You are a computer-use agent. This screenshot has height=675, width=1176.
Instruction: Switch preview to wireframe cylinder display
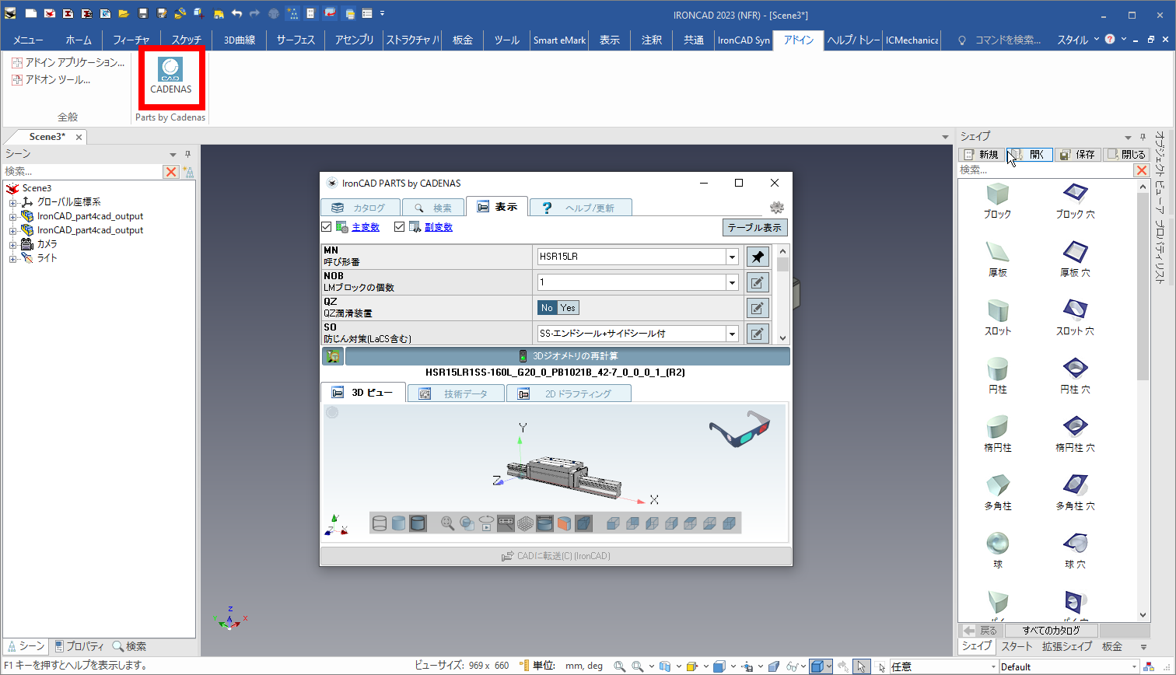click(380, 523)
